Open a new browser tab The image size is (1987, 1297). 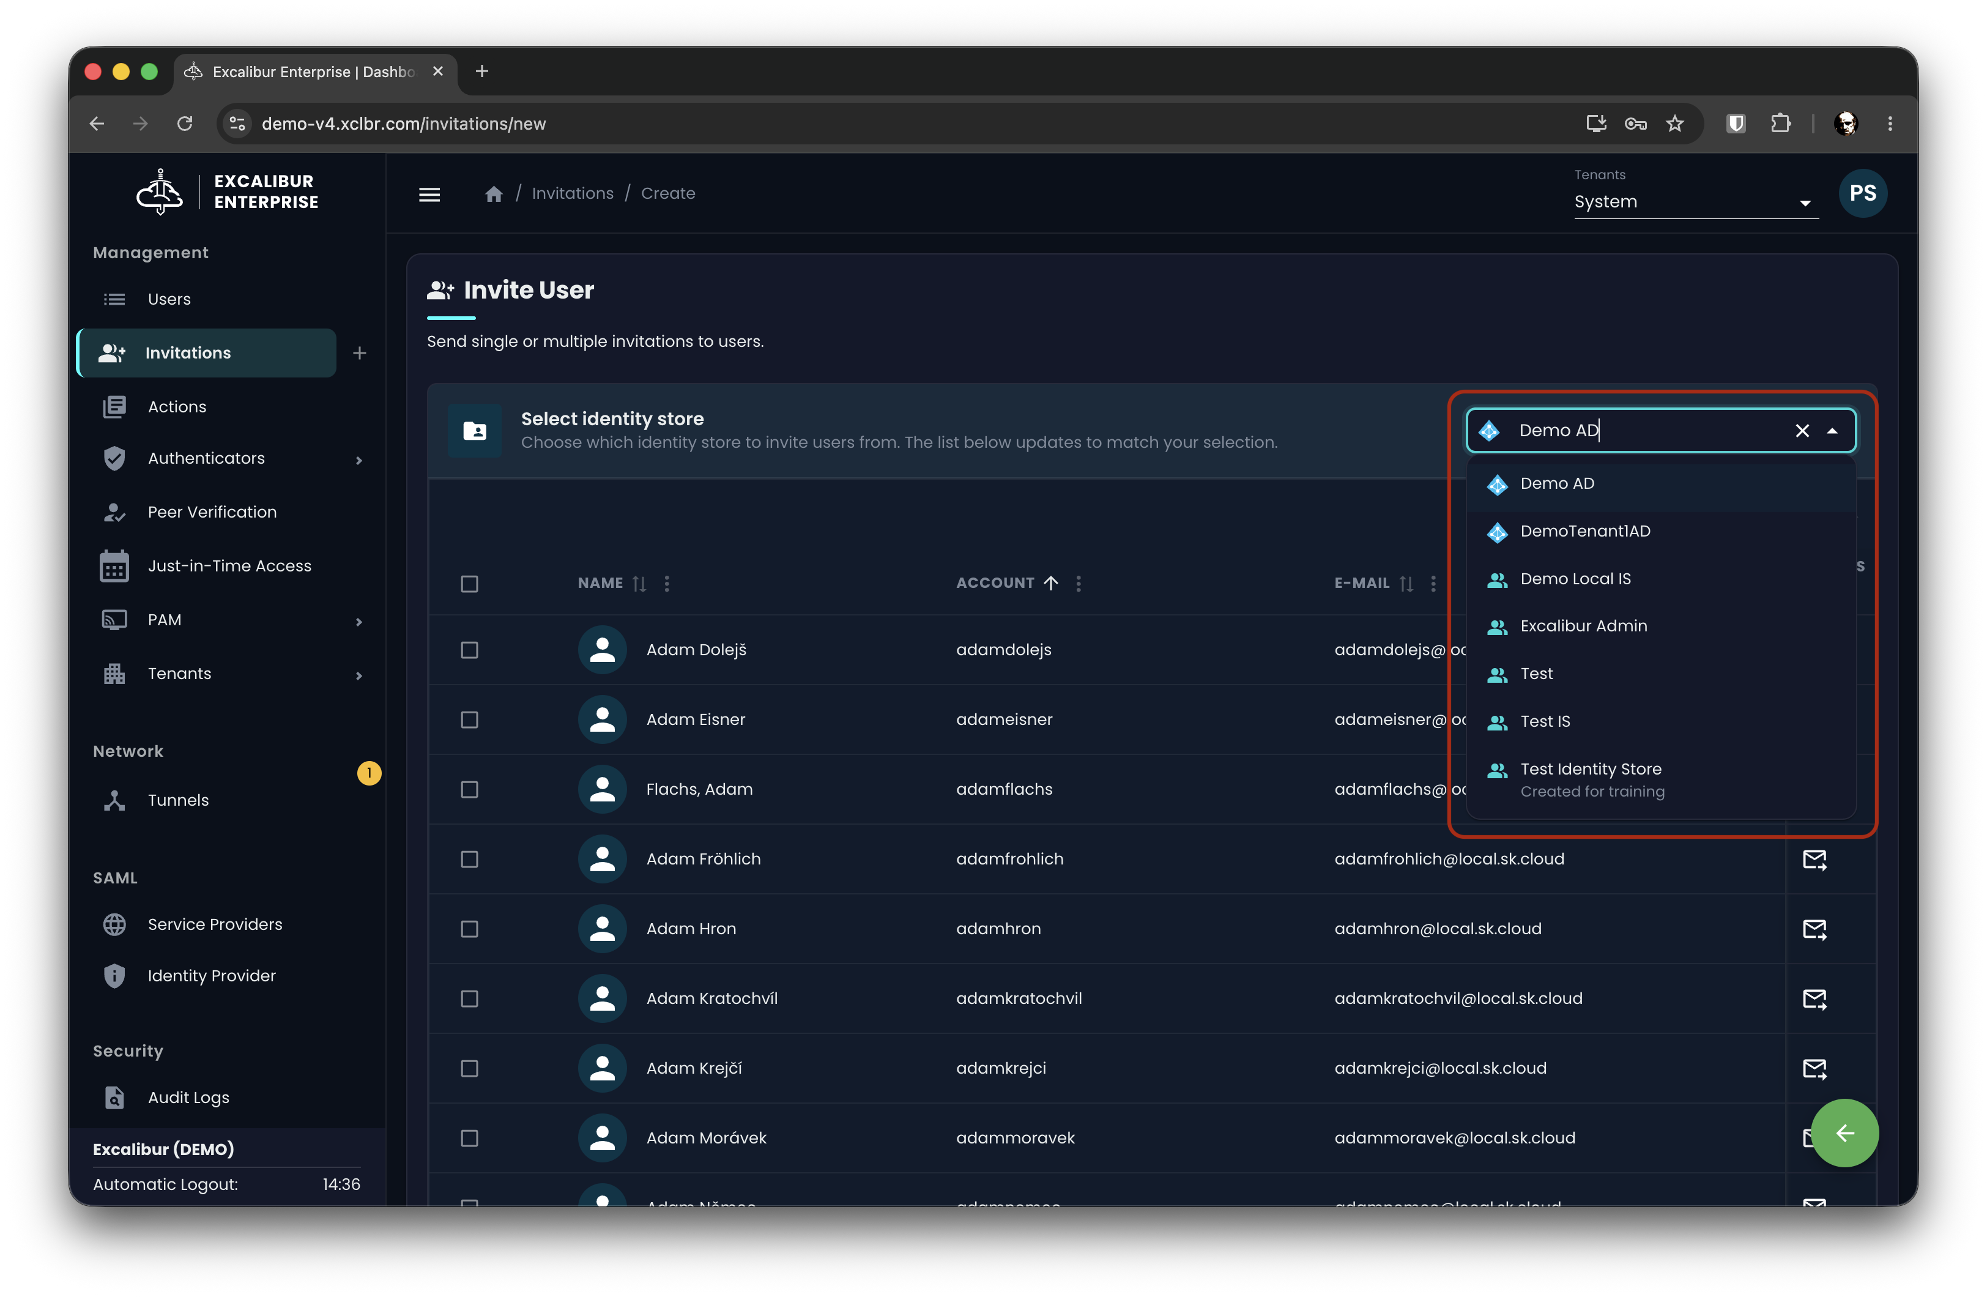pos(481,72)
